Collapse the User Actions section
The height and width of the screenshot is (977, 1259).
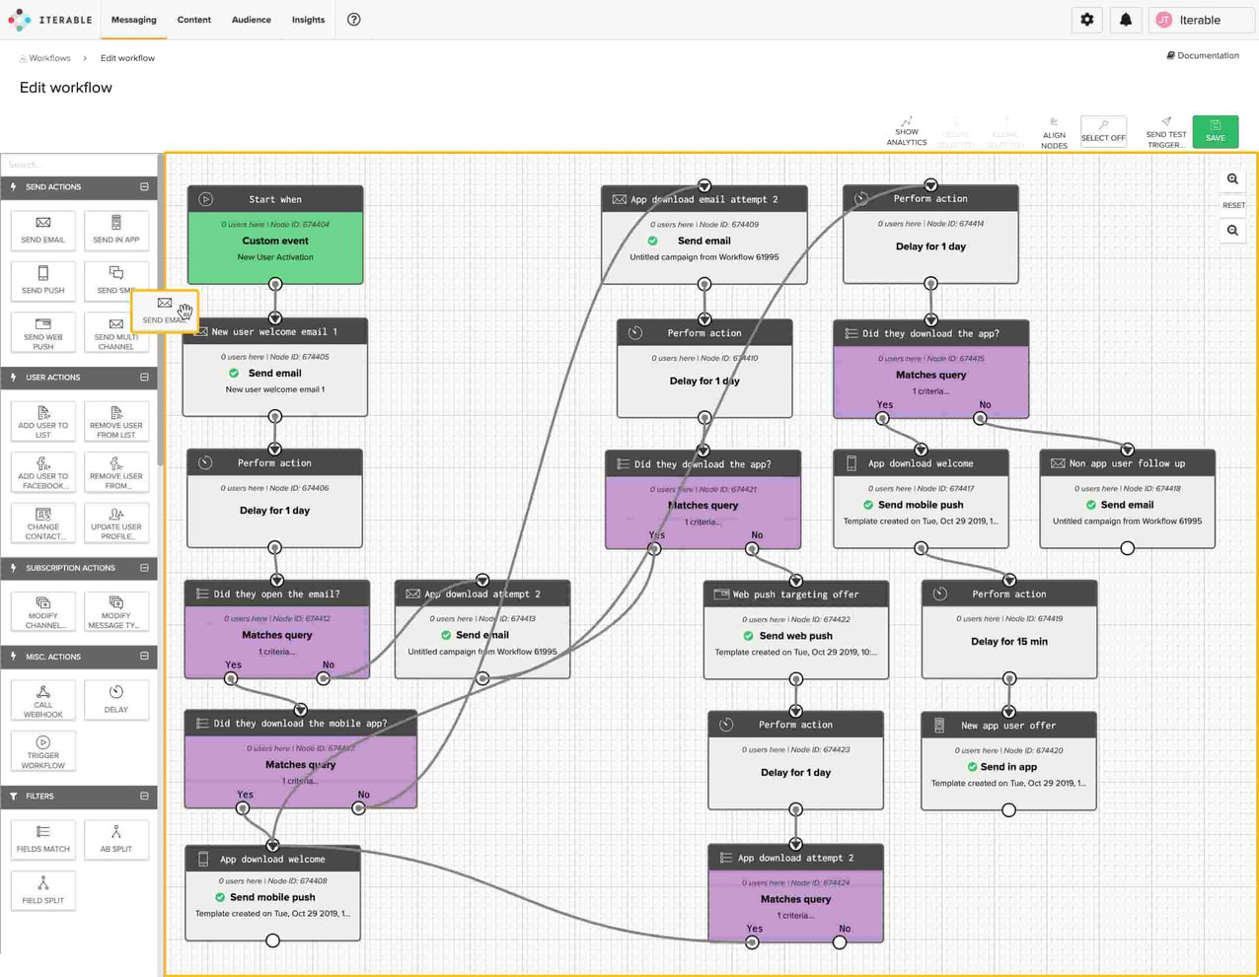tap(144, 377)
